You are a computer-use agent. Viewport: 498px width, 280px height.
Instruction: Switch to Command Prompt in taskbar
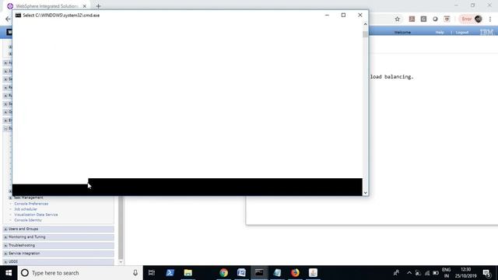(259, 273)
